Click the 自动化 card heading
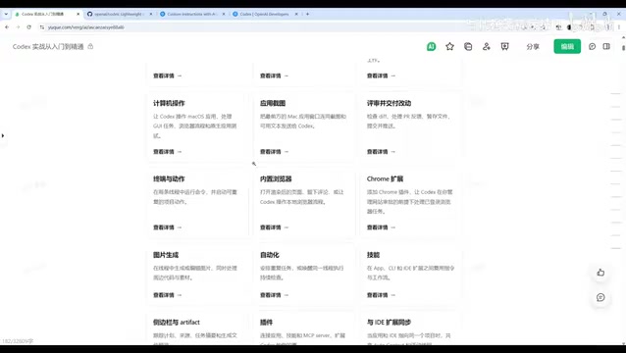Viewport: 626px width, 353px height. [270, 255]
